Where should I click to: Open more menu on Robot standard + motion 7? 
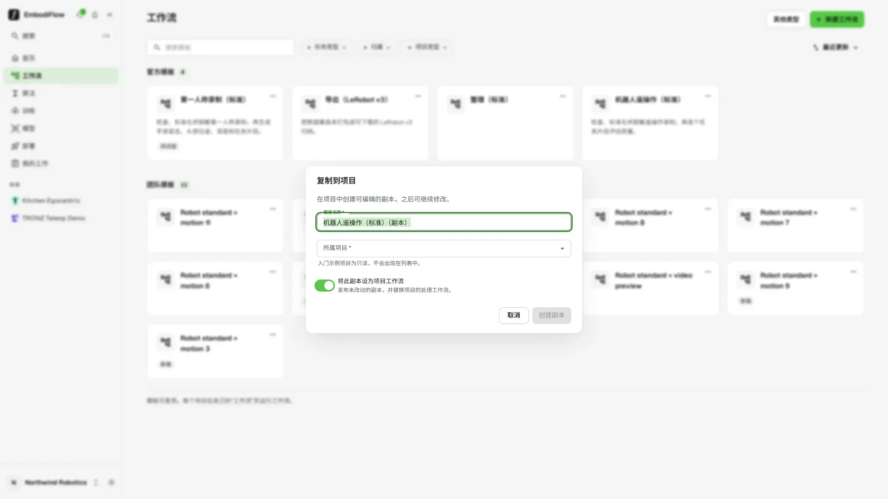tap(853, 209)
